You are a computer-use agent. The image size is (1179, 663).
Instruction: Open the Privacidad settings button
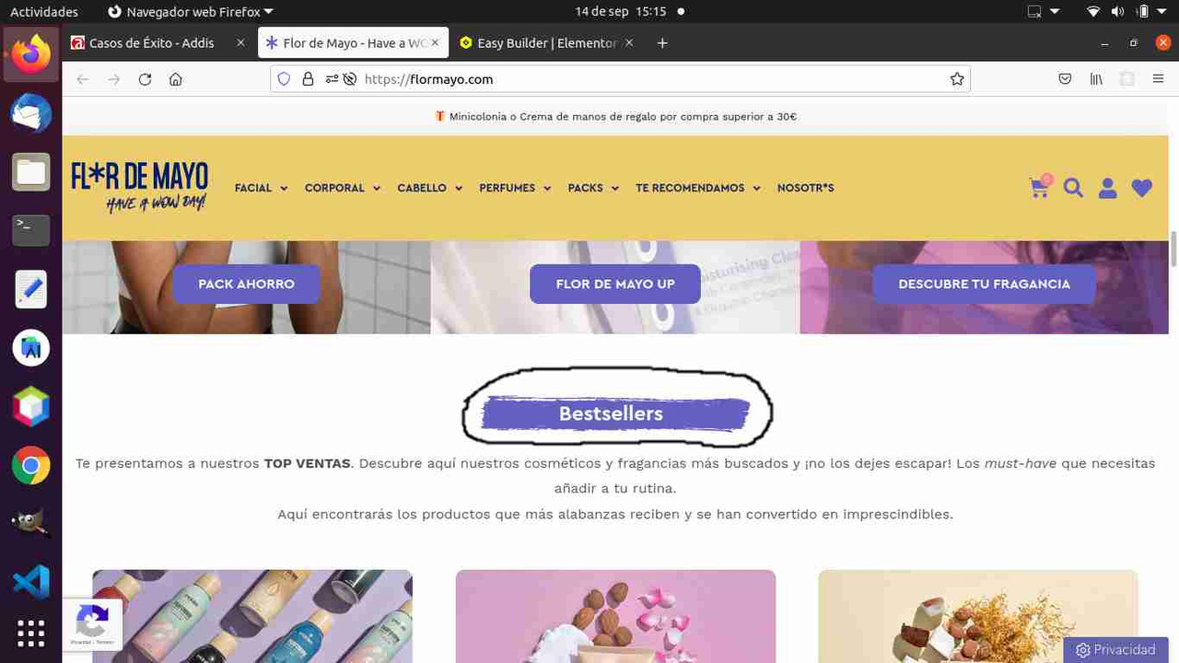click(1115, 650)
